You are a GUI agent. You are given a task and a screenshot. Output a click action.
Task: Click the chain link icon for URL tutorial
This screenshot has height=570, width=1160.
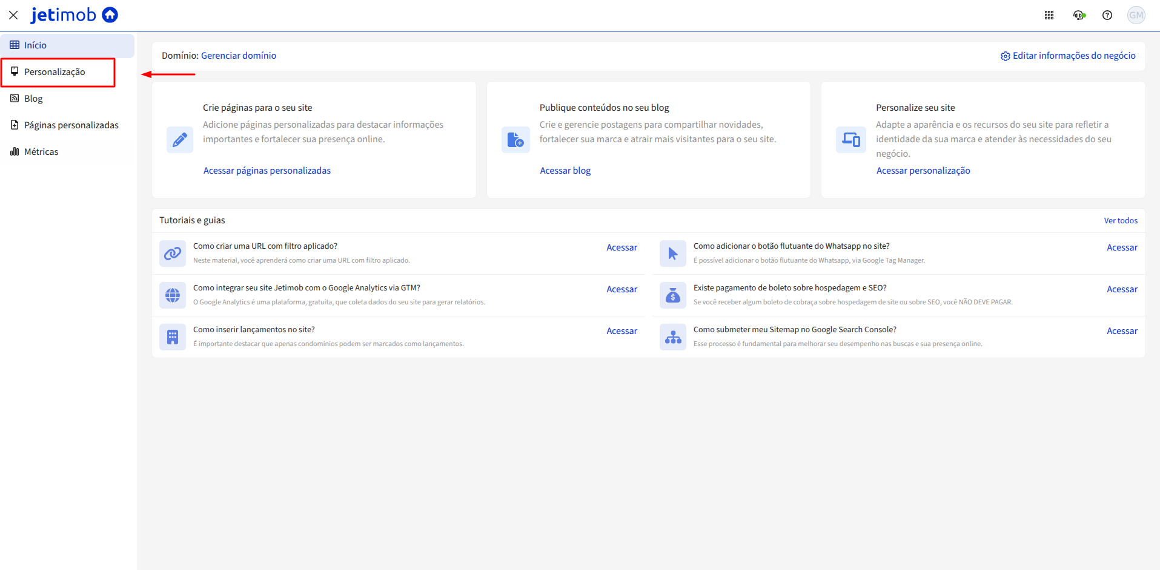(x=173, y=254)
